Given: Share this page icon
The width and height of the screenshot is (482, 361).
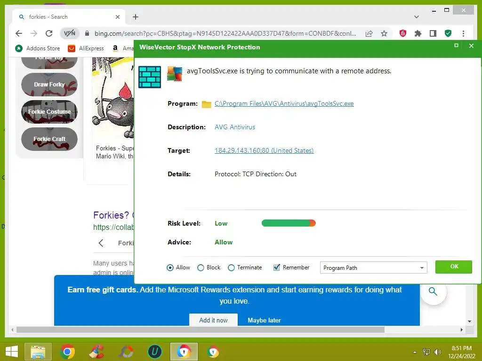Looking at the screenshot, I should point(369,33).
